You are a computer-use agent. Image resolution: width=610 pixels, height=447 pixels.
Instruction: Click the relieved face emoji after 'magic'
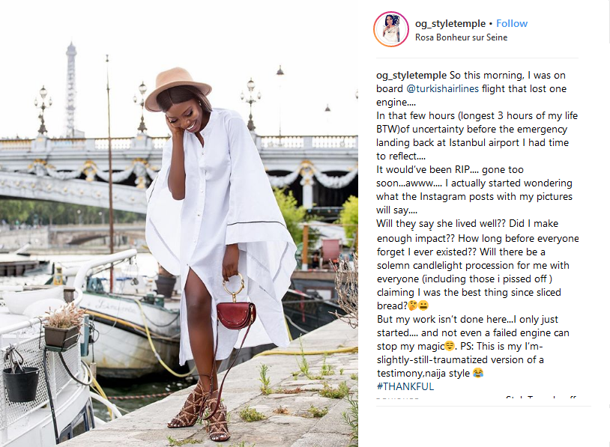tap(450, 346)
